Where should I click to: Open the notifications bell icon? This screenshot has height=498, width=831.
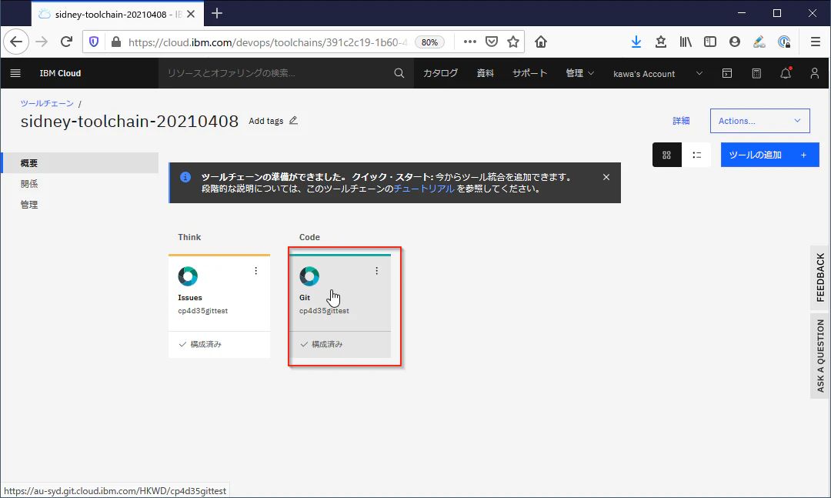coord(786,73)
